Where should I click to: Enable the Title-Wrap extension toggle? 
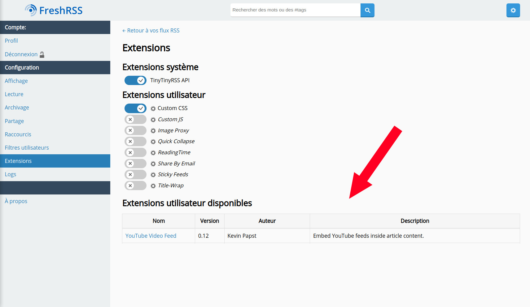click(x=135, y=185)
